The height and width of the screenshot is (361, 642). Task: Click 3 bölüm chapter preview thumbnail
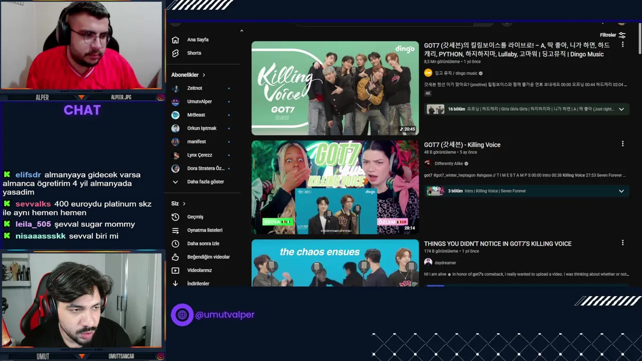(435, 191)
